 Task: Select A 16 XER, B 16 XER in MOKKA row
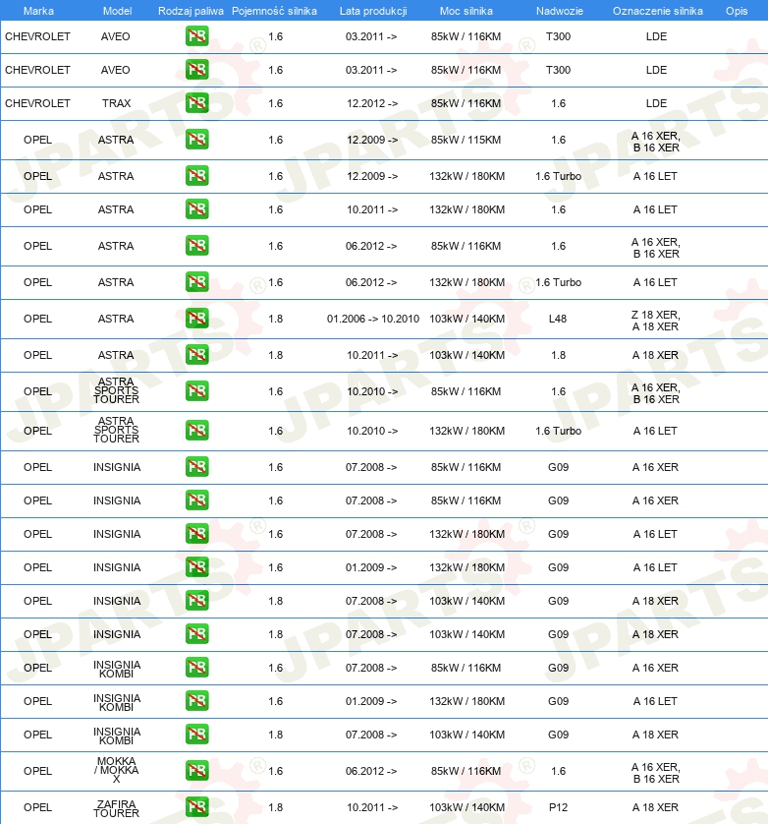pos(656,773)
